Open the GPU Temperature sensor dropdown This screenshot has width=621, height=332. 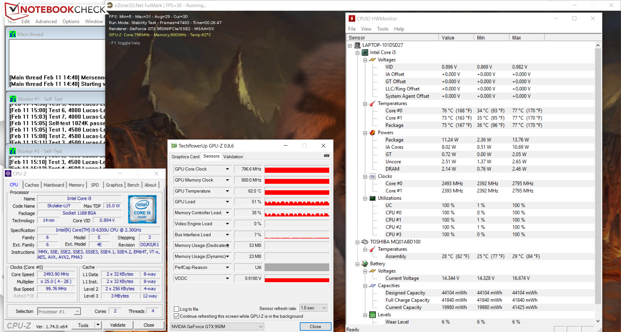coord(227,191)
